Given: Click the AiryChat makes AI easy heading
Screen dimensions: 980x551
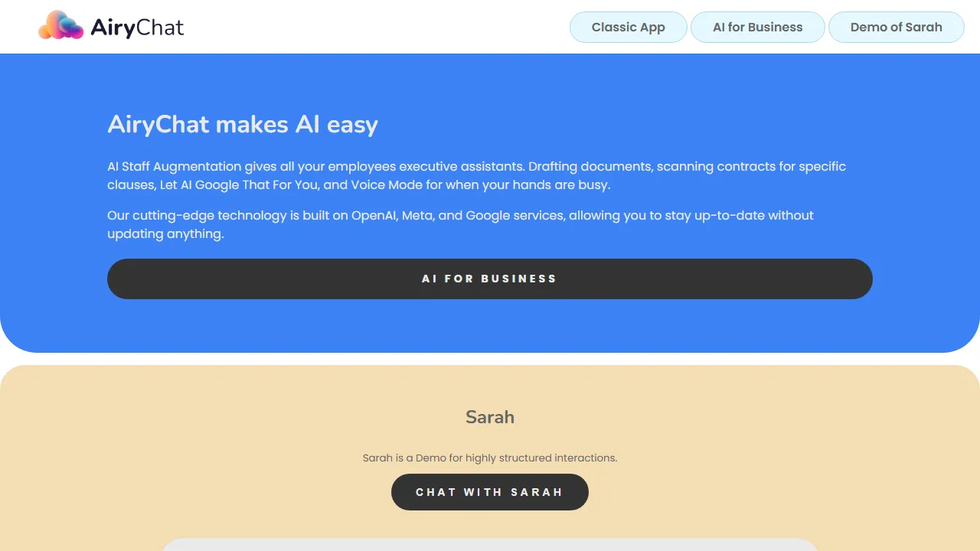Looking at the screenshot, I should (x=242, y=124).
